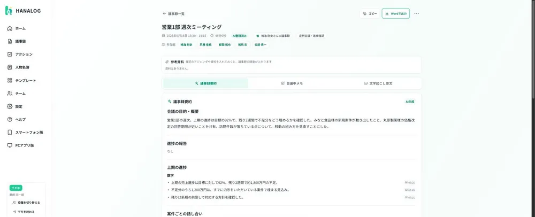Click the コピー button
535x217 pixels.
pos(370,13)
